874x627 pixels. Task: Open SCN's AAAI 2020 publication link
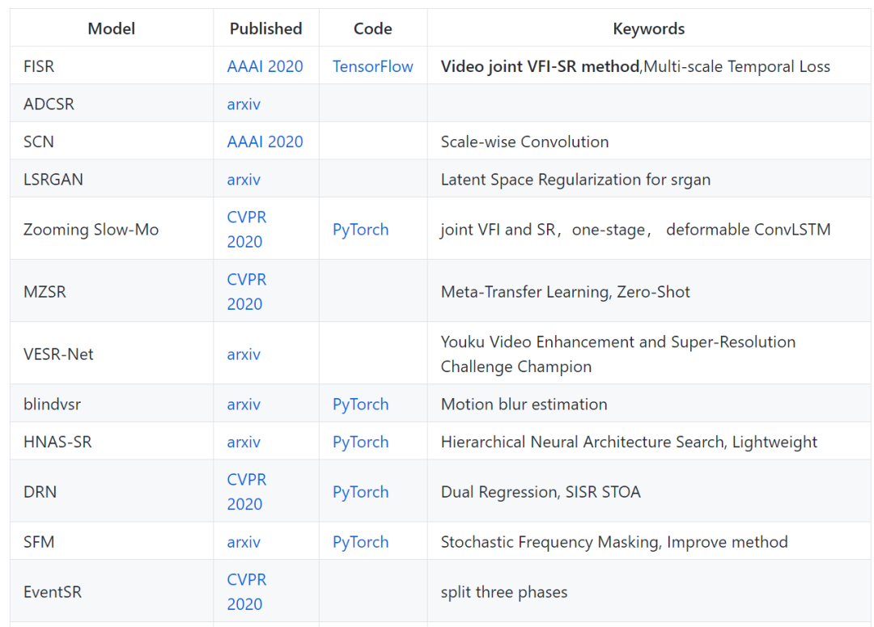pyautogui.click(x=265, y=142)
